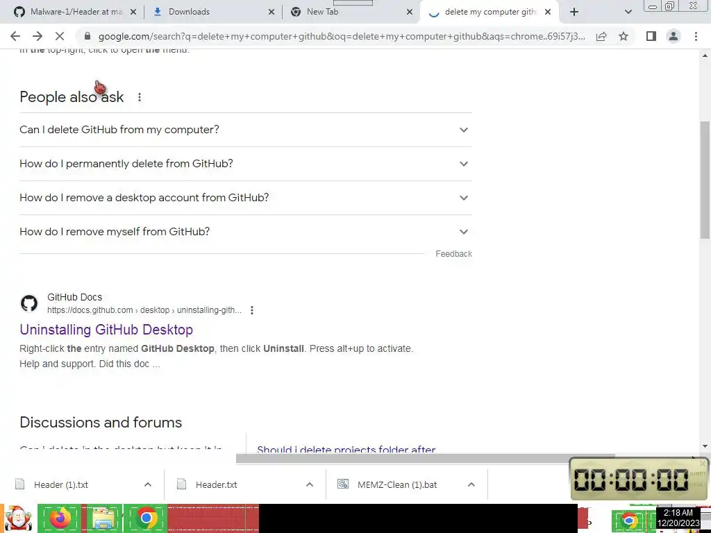Open the tab search dropdown
711x533 pixels.
(628, 12)
